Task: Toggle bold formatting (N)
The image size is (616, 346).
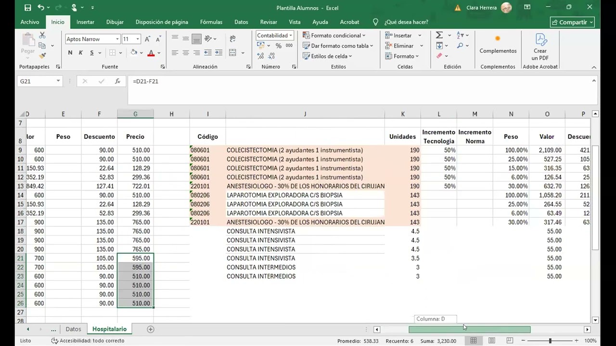Action: coord(70,53)
